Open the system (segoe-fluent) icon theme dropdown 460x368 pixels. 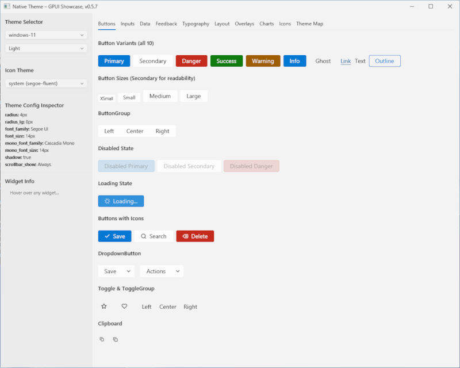[46, 83]
